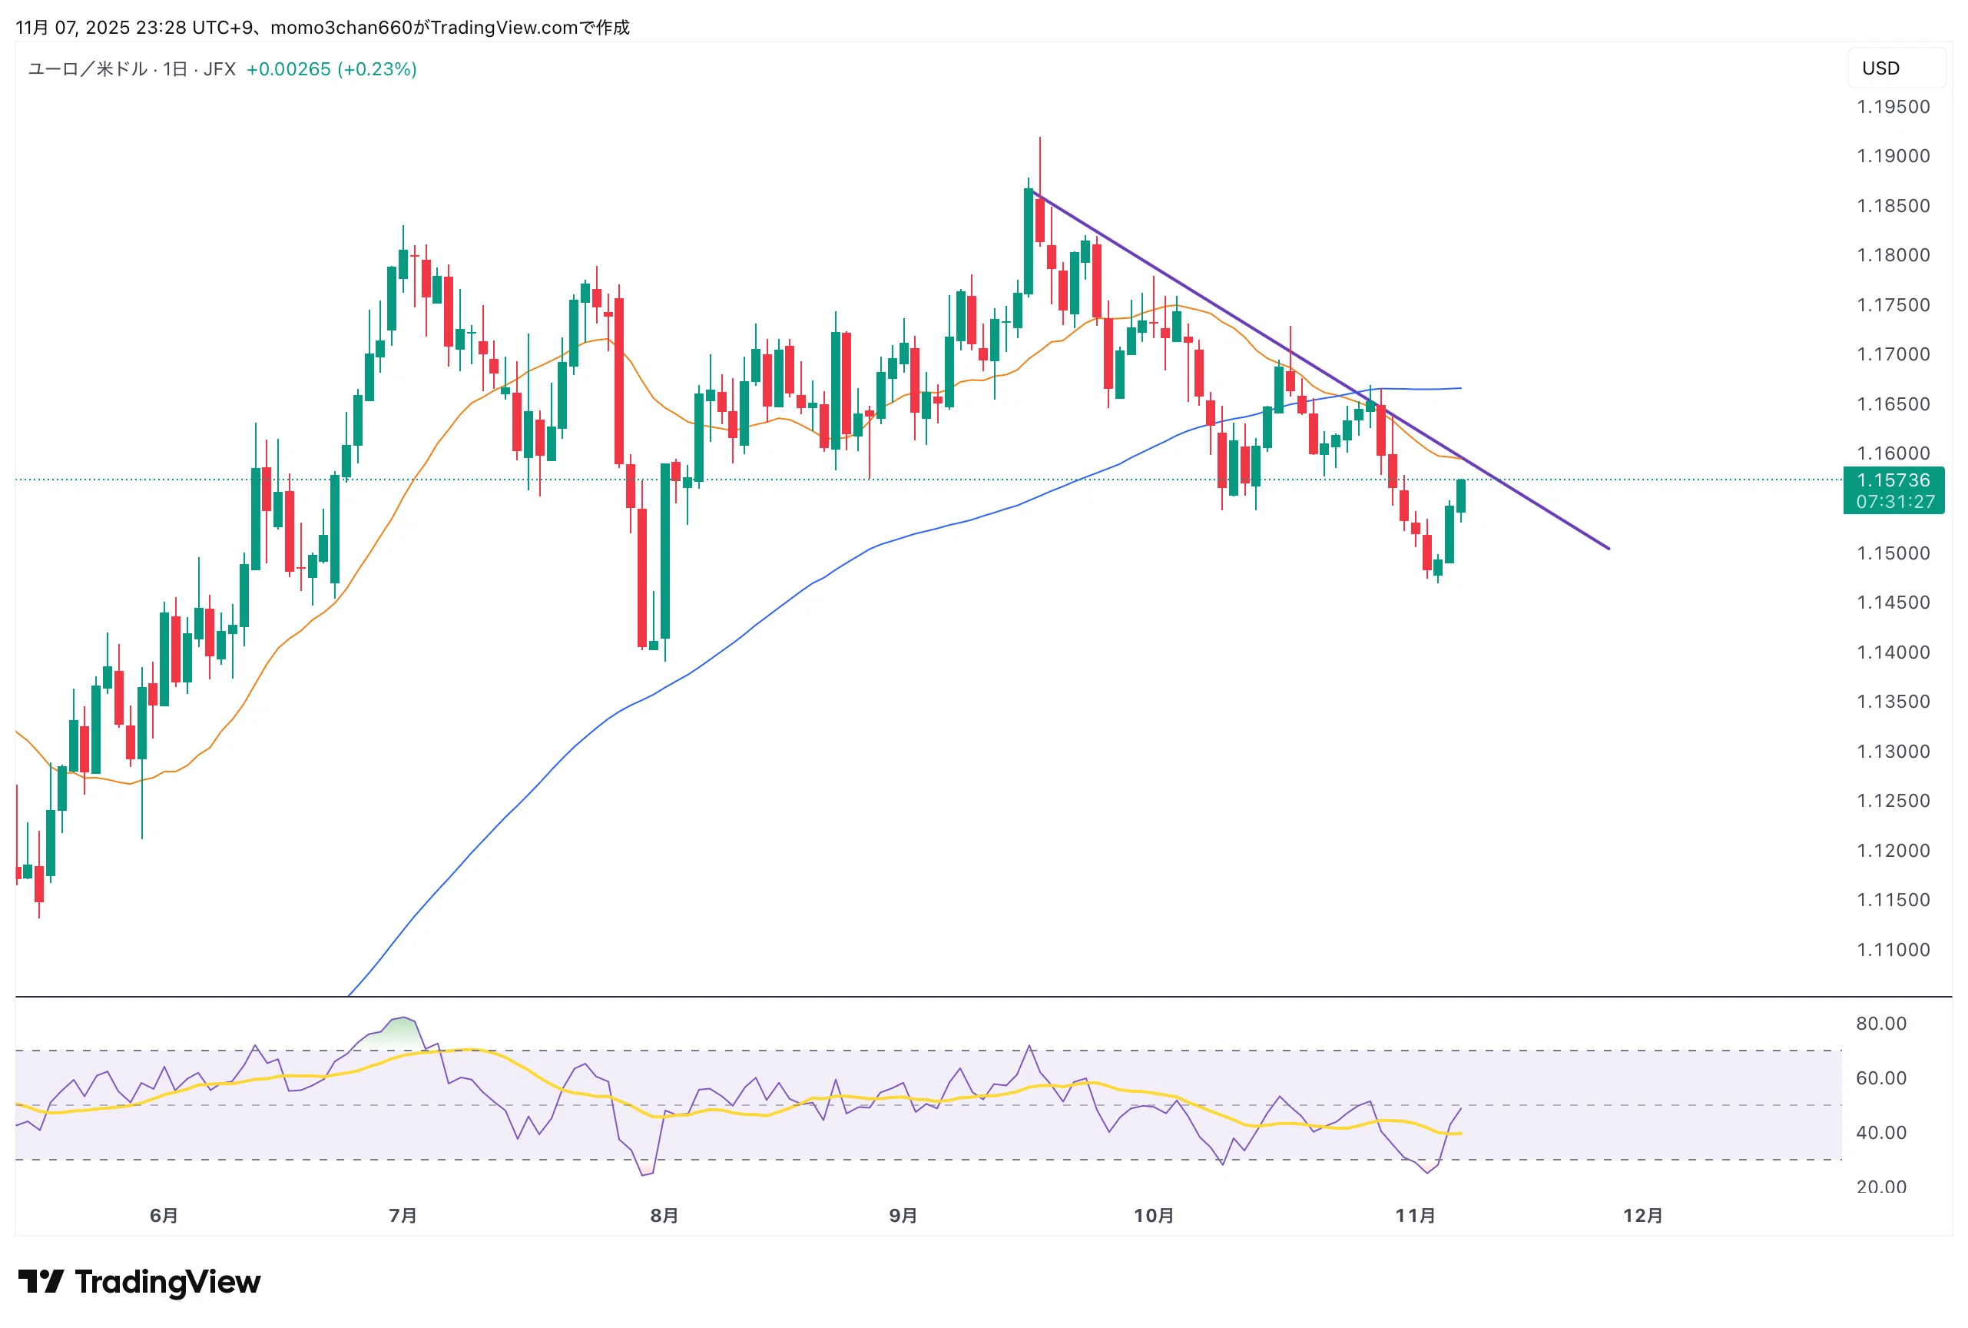This screenshot has height=1328, width=1968.
Task: Click the change value +0.00265 (+0.23%)
Action: (332, 68)
